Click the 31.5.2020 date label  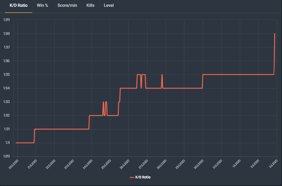[x=218, y=164]
